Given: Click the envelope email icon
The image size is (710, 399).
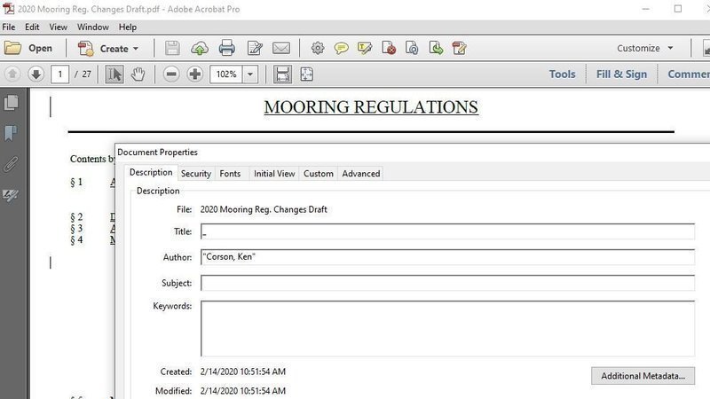Looking at the screenshot, I should (x=281, y=48).
